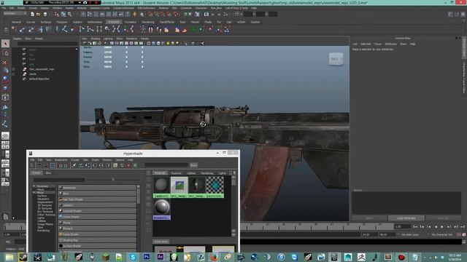467x262 pixels.
Task: Select the arrow Select tool in toolbox
Action: point(5,44)
